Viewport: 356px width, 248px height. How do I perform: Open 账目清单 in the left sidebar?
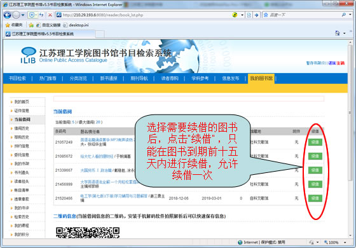click(22, 190)
